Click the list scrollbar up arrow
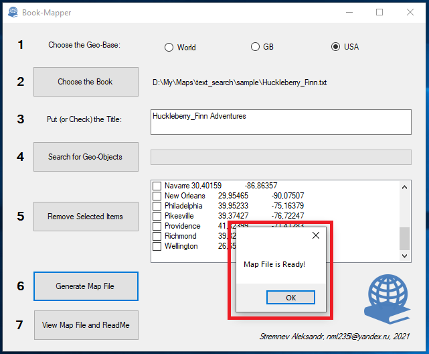 (x=405, y=188)
